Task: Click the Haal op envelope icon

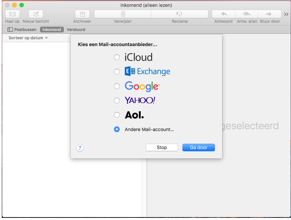Action: pyautogui.click(x=12, y=14)
